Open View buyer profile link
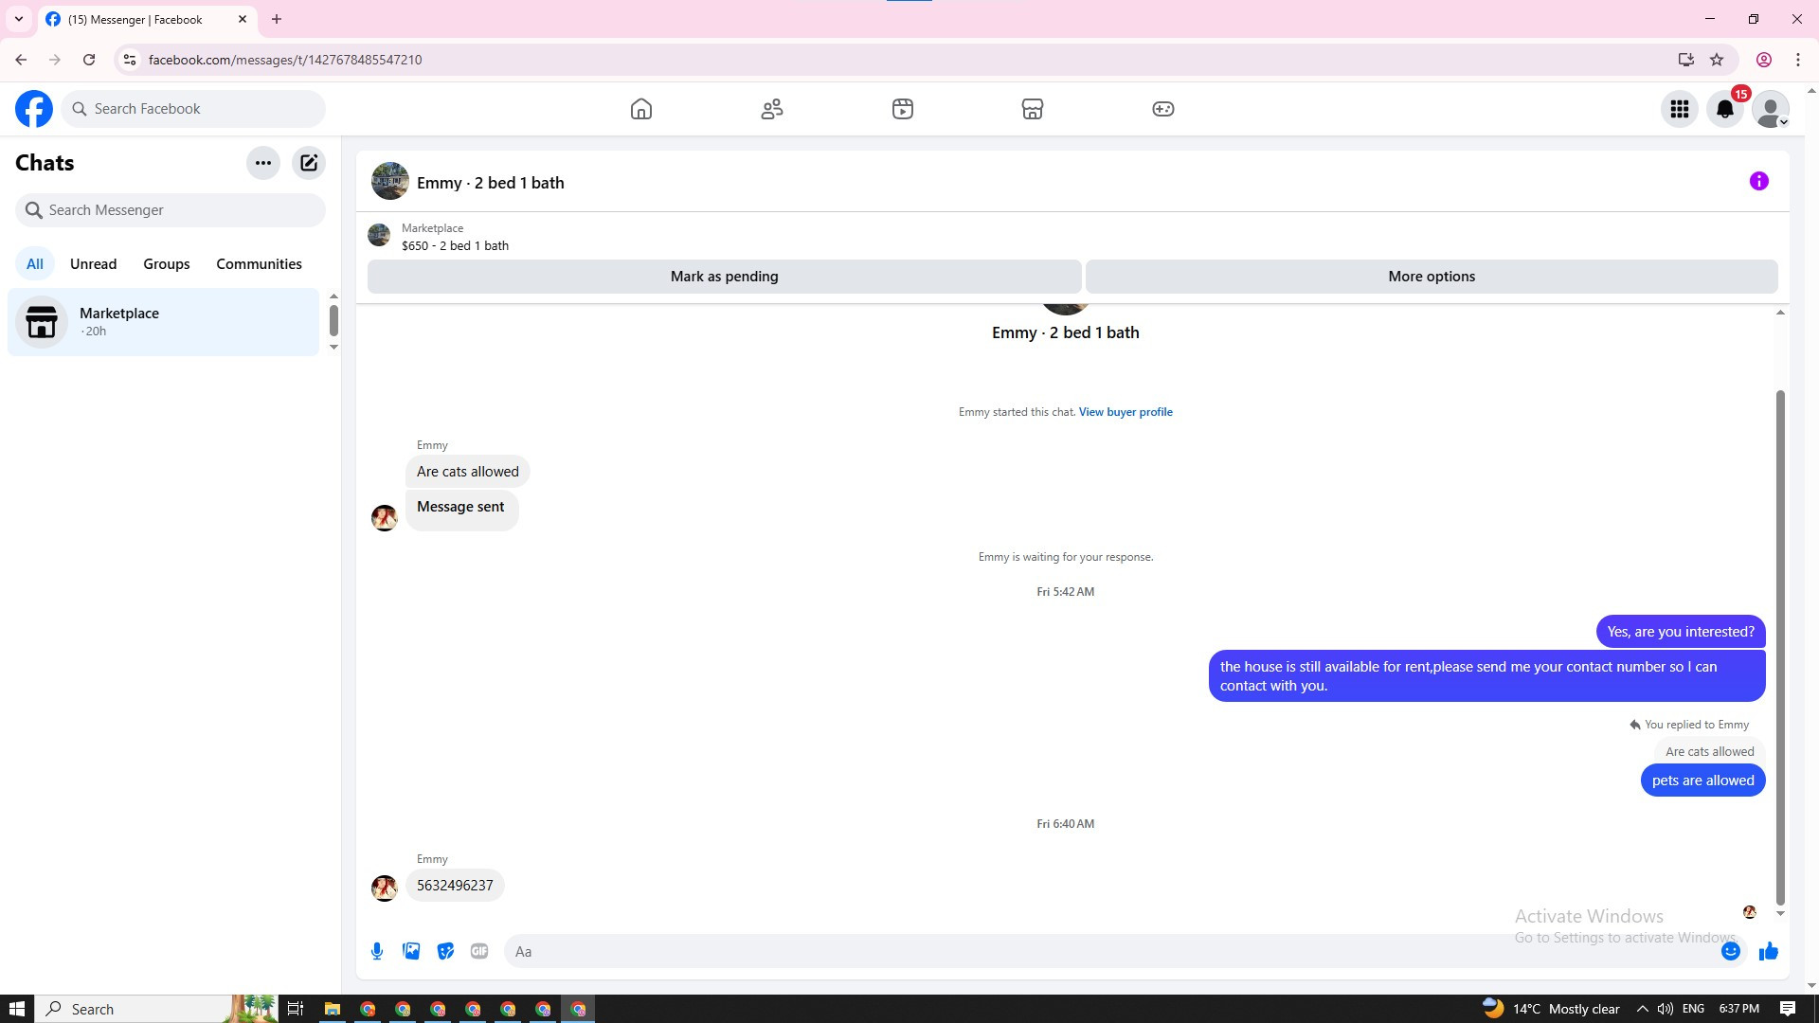1819x1023 pixels. (x=1126, y=412)
